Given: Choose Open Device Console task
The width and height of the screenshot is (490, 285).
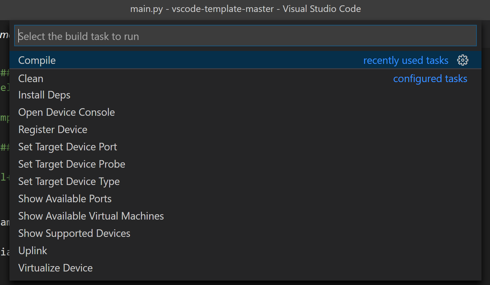Looking at the screenshot, I should pos(245,112).
